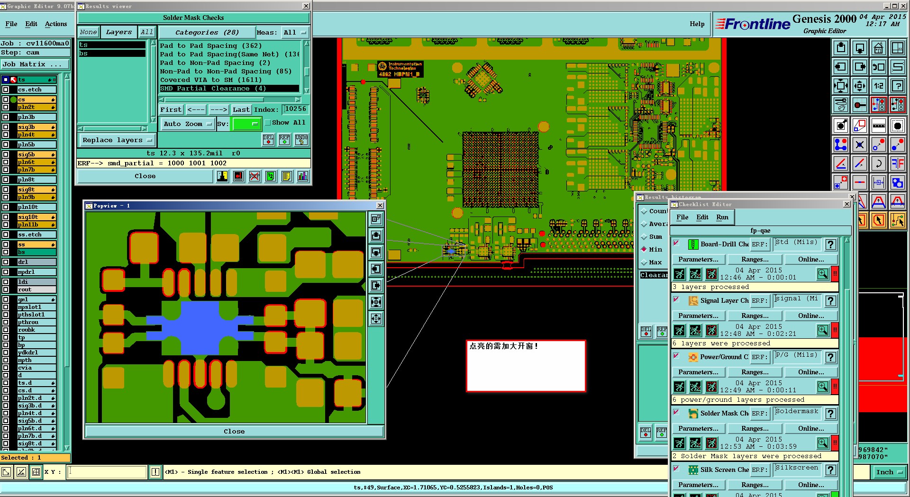The image size is (910, 497).
Task: Open the Inch units dropdown
Action: (x=889, y=472)
